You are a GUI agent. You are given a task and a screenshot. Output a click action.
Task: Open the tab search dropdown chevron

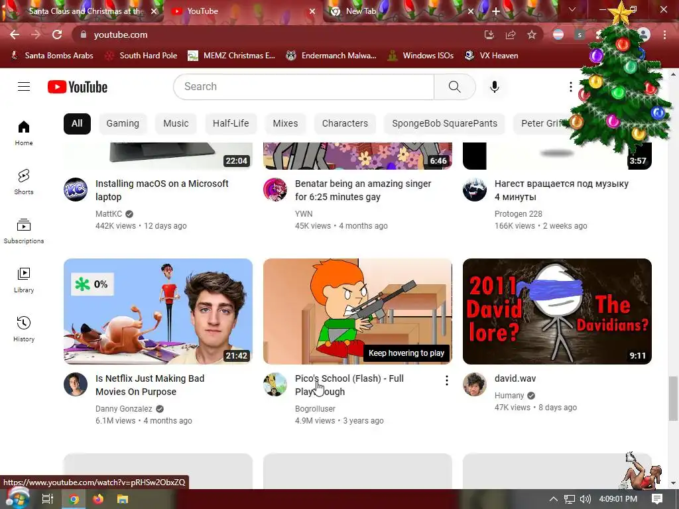572,9
